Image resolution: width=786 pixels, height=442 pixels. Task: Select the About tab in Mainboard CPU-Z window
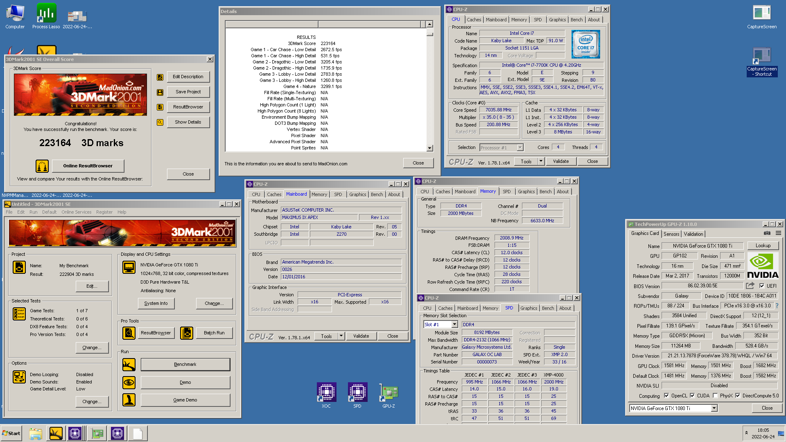click(394, 194)
